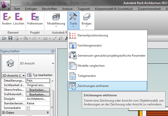Click the Open folder icon in quick access toolbar
Screen dimensions: 168x116
4,38
